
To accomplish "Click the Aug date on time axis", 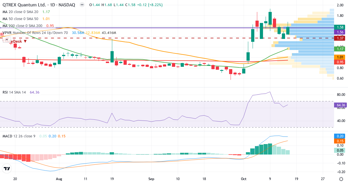I will coord(59,179).
